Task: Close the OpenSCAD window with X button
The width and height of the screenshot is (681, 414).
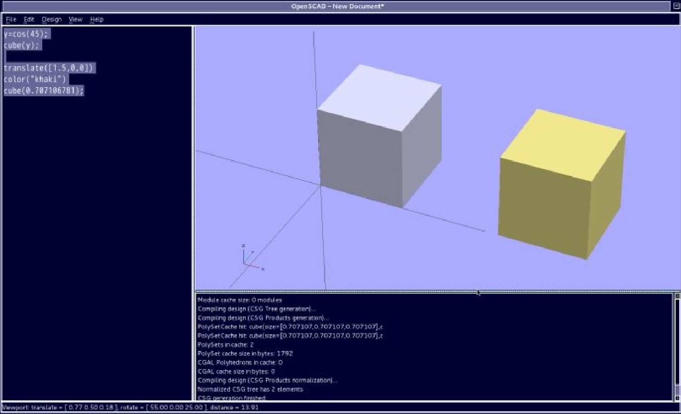Action: coord(676,6)
